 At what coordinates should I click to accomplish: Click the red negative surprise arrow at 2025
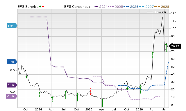click(x=91, y=92)
